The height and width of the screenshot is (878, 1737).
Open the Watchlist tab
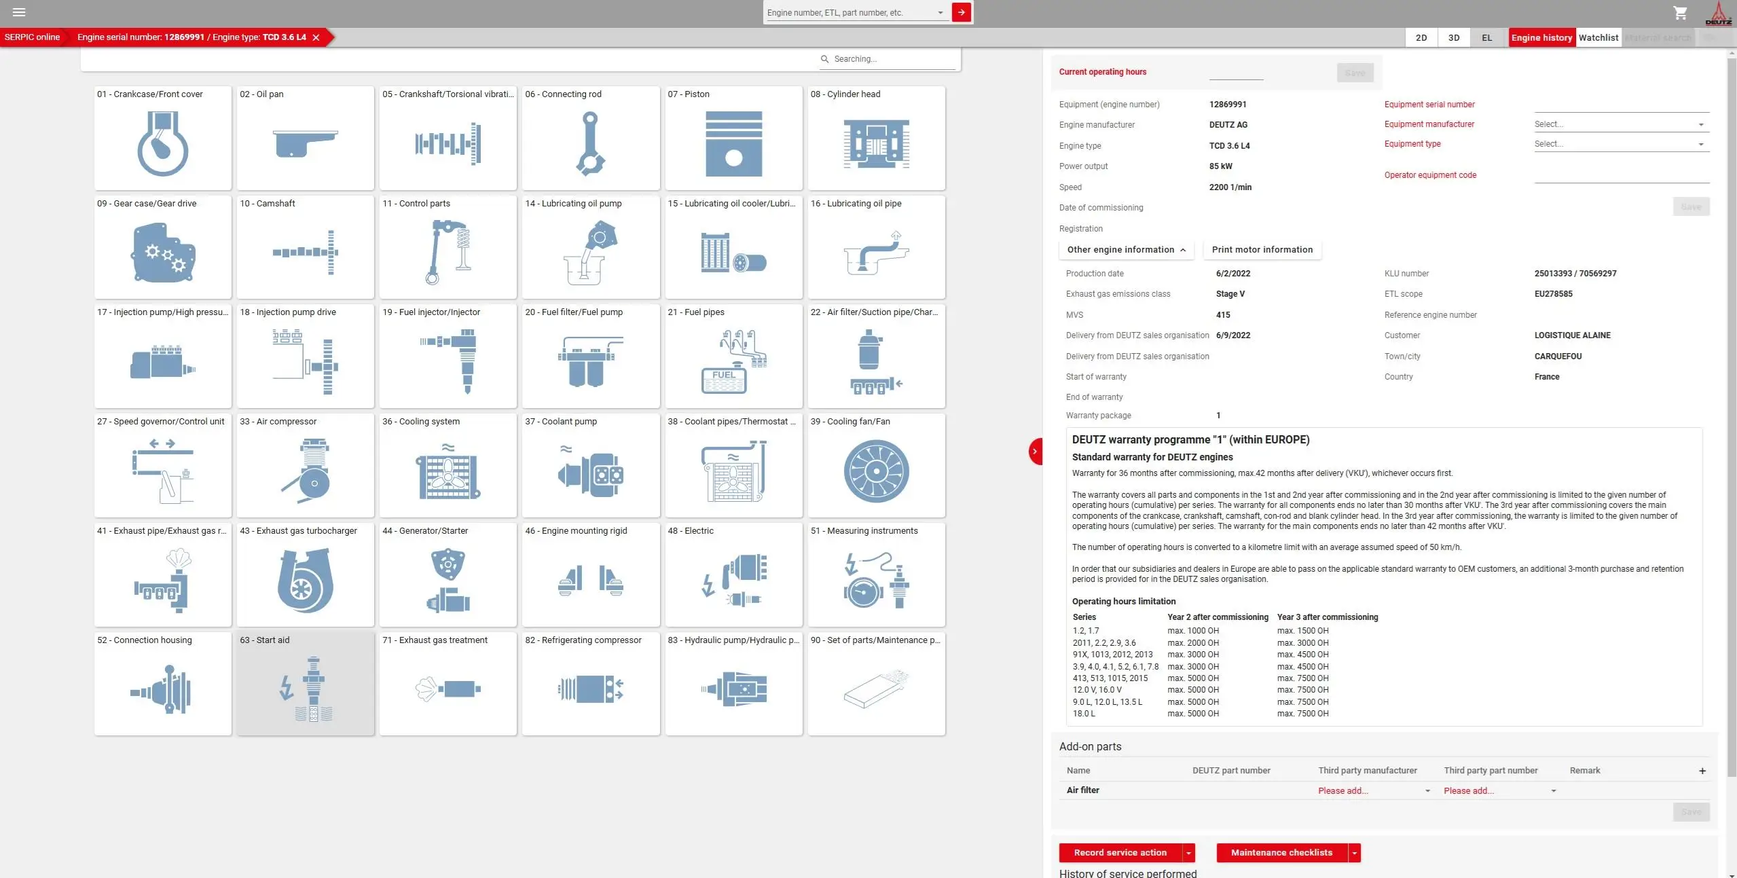[1598, 38]
